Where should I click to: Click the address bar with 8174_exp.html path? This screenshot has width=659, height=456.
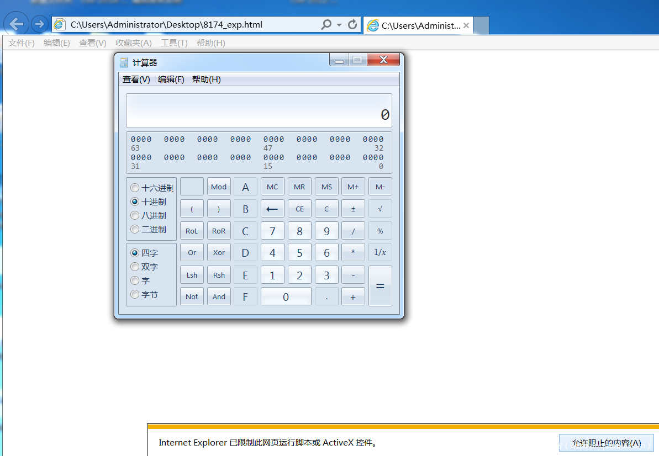[188, 25]
